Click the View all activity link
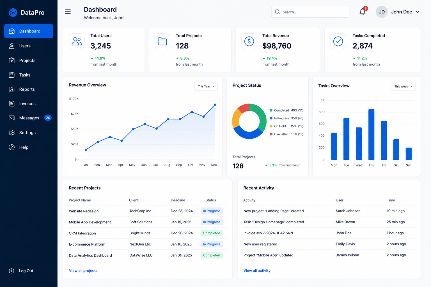Viewport: 431px width, 287px height. pyautogui.click(x=257, y=270)
